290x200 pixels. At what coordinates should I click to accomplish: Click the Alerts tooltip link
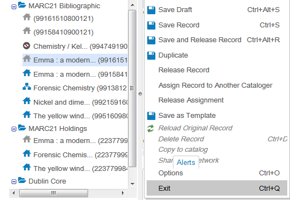coord(186,162)
